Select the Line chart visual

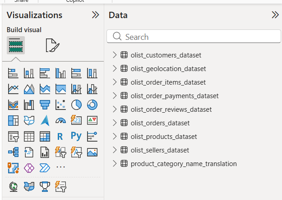(x=13, y=89)
